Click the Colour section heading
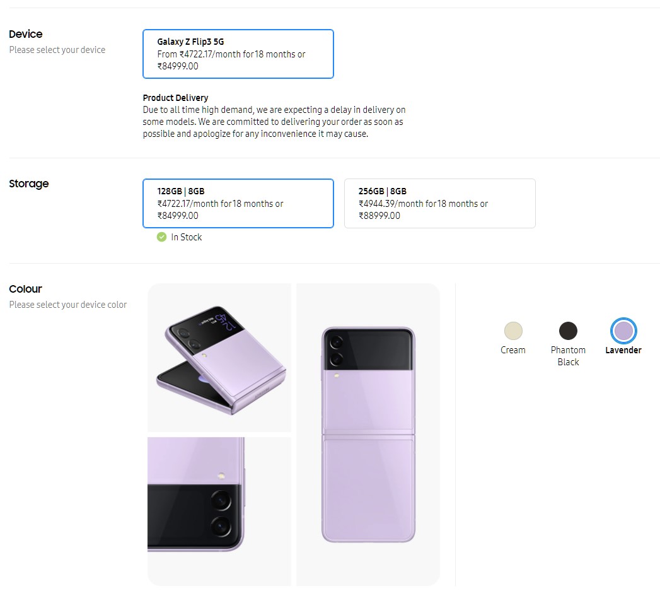This screenshot has height=598, width=660. [x=26, y=289]
